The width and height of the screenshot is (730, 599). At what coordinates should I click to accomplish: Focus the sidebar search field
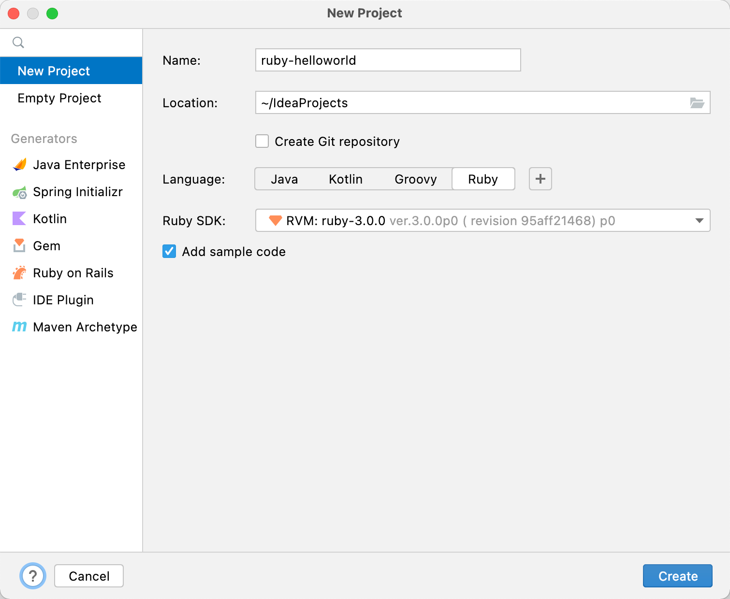(71, 43)
